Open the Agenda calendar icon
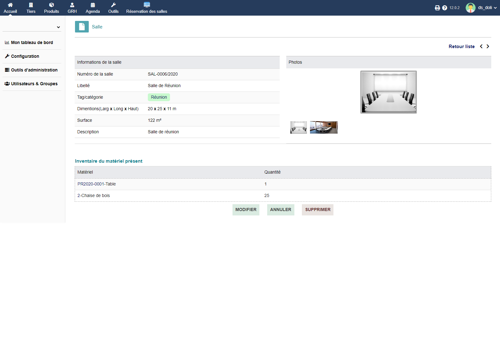Viewport: 500px width, 340px height. 93,5
